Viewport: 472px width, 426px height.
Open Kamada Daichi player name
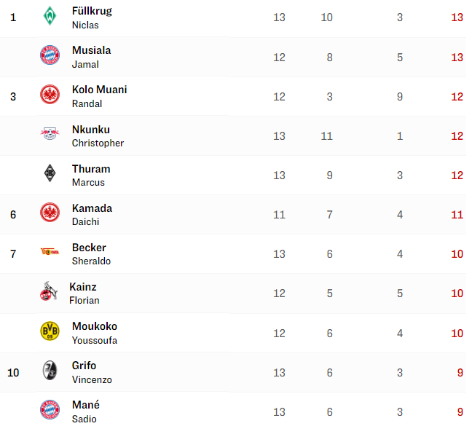pos(92,215)
